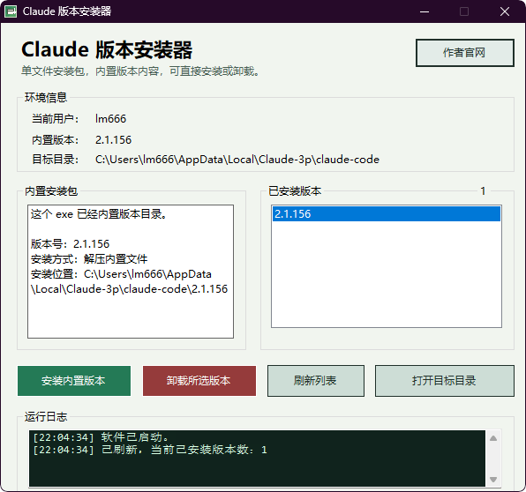Viewport: 526px width, 492px height.
Task: Minimize the installer window
Action: tap(425, 11)
